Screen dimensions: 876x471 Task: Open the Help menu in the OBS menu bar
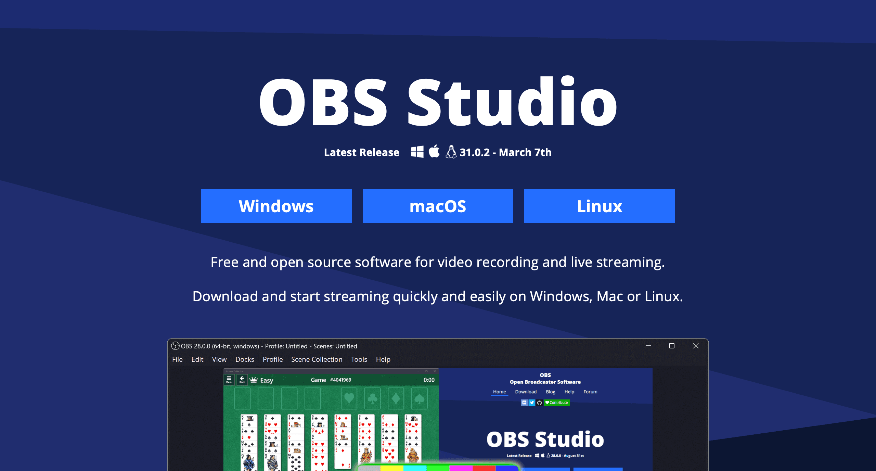click(383, 359)
